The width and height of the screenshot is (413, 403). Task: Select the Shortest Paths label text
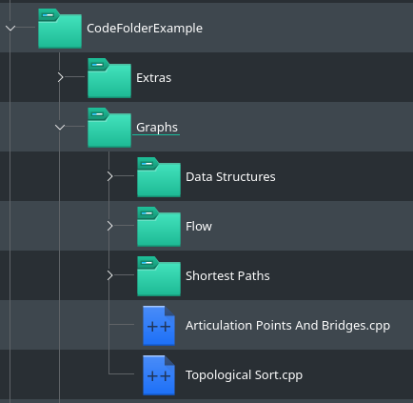[227, 276]
